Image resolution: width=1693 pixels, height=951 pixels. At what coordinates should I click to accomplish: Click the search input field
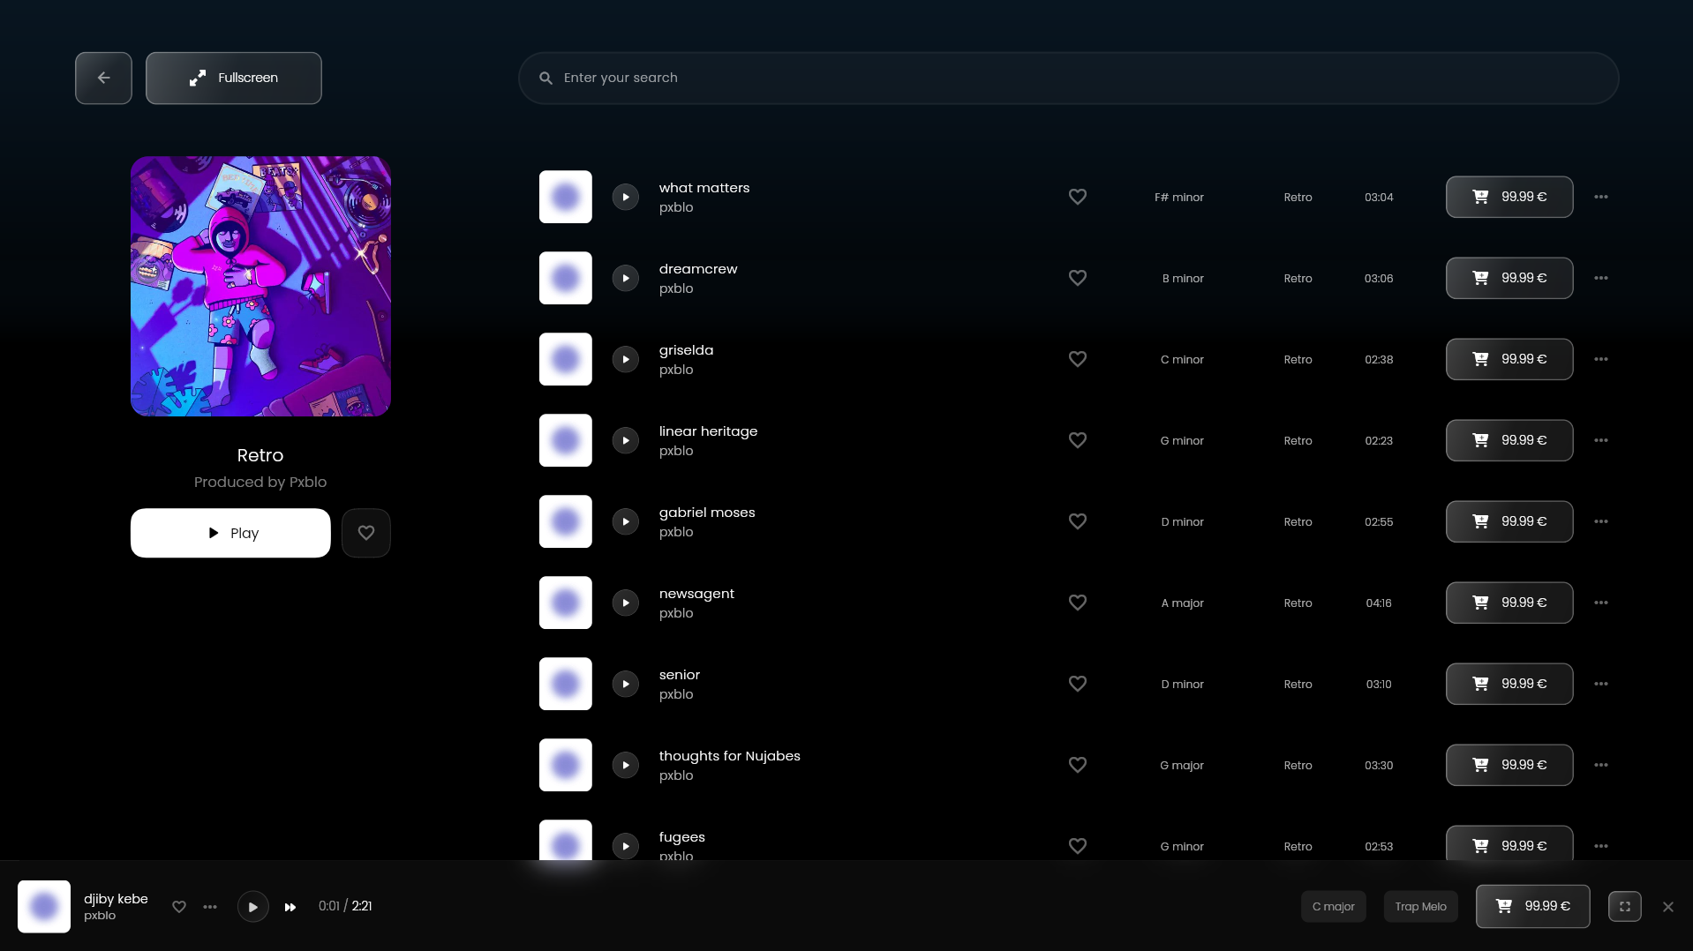[x=1068, y=78]
